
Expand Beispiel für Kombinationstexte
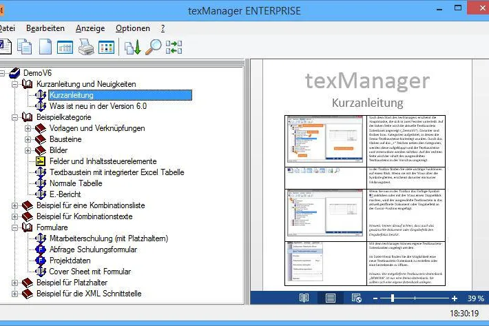click(14, 216)
